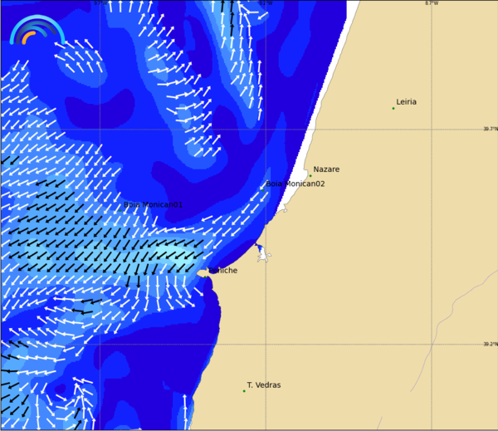The image size is (498, 431).
Task: Select the Nazare city marker dot
Action: point(310,175)
